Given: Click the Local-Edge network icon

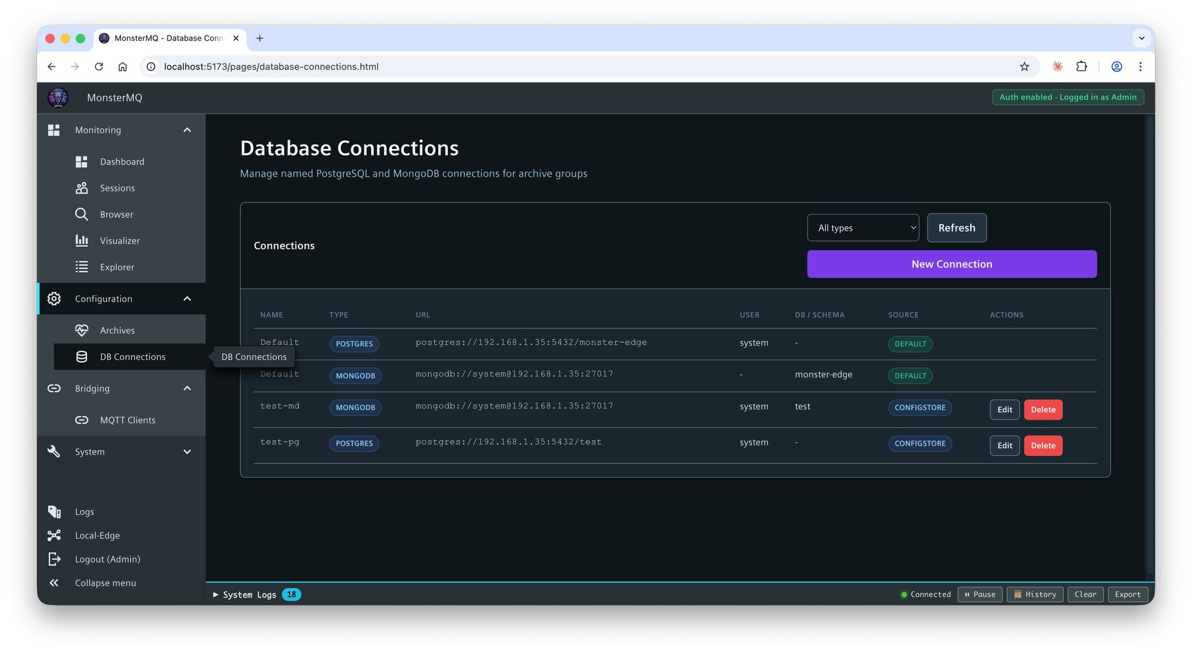Looking at the screenshot, I should 54,535.
